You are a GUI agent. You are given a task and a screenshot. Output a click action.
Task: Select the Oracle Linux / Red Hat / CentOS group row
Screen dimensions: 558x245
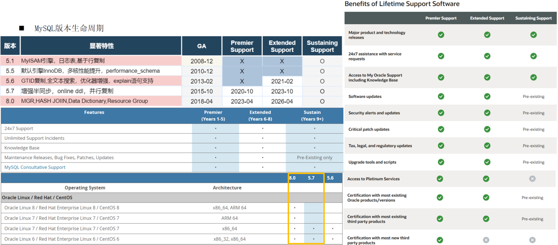click(171, 197)
